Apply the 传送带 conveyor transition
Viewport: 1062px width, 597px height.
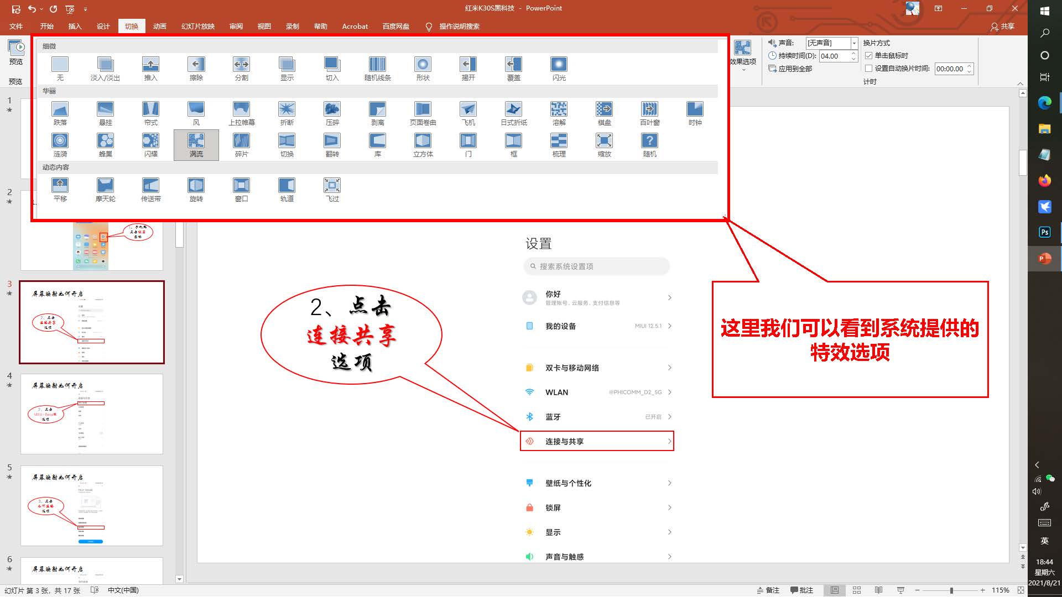pos(150,190)
